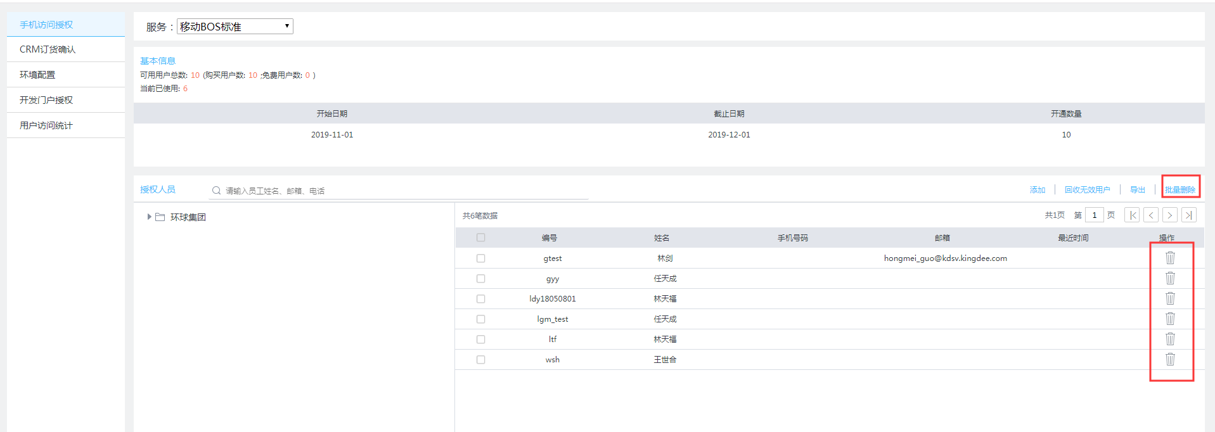Jump to the last page of results

1189,215
